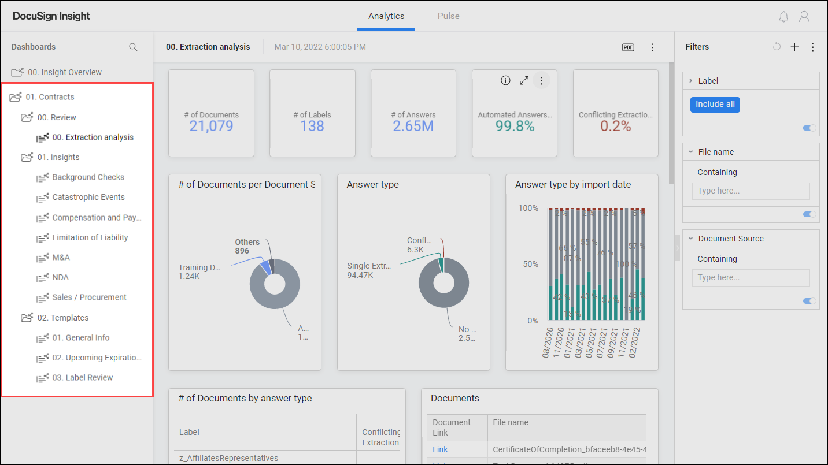Collapse the 01. Insights folder

point(27,157)
